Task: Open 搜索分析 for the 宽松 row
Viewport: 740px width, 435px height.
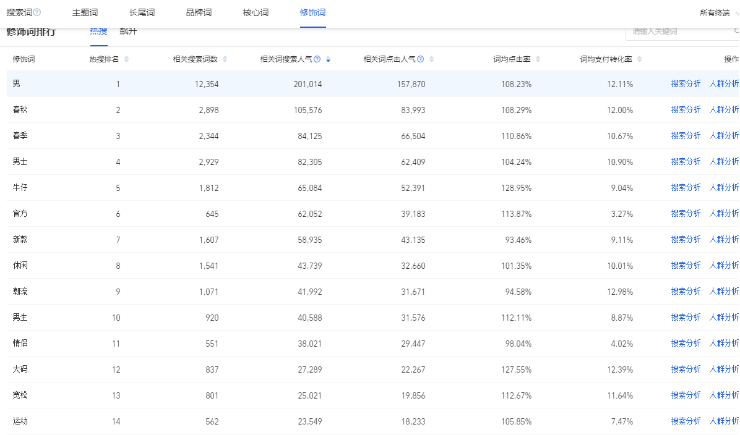Action: pyautogui.click(x=686, y=395)
